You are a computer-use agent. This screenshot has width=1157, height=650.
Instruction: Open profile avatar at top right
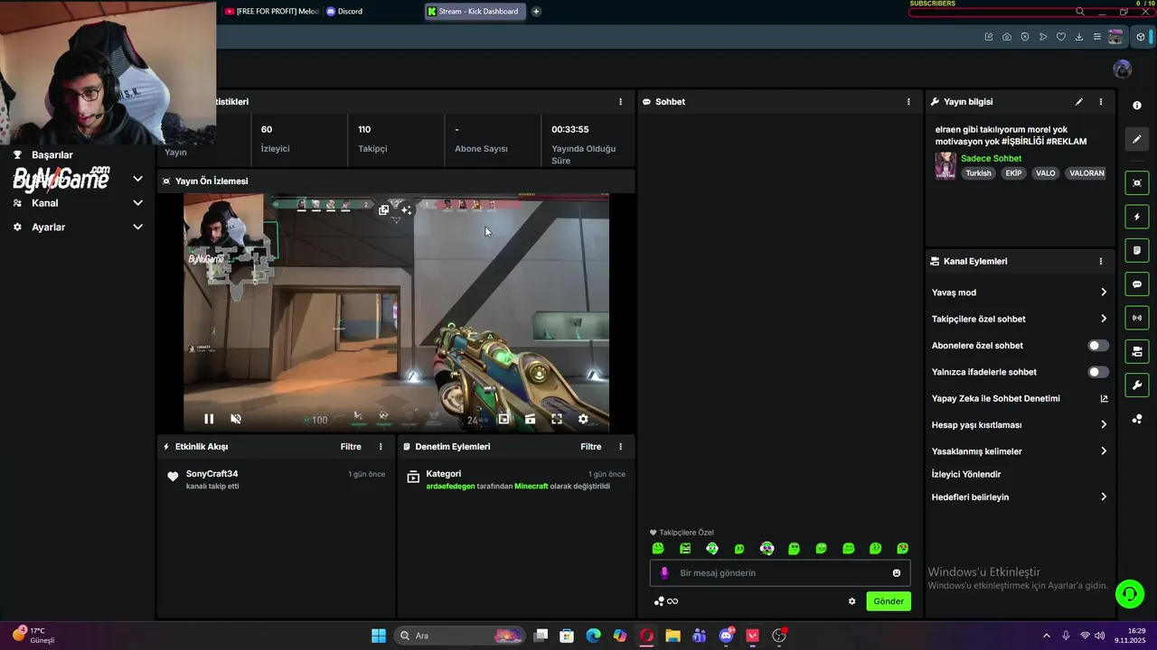[x=1123, y=70]
